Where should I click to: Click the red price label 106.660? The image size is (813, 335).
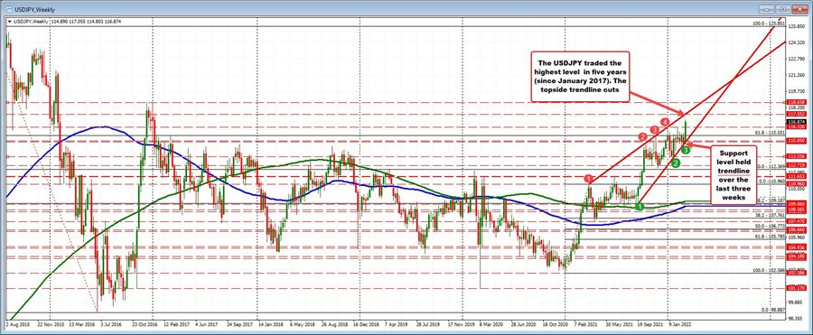797,229
